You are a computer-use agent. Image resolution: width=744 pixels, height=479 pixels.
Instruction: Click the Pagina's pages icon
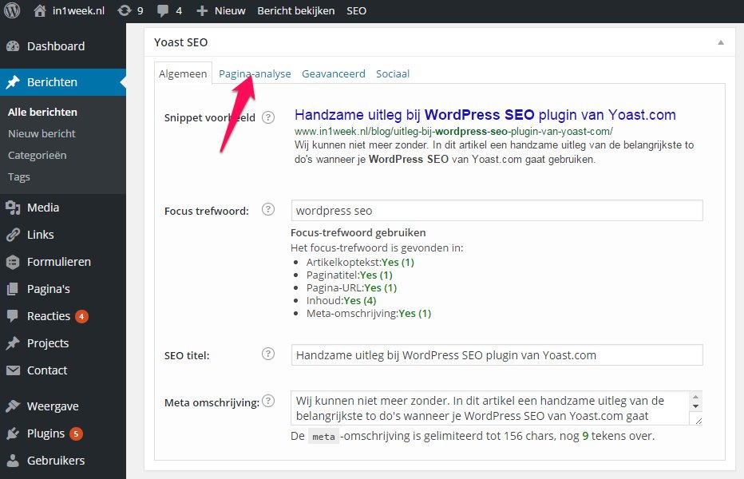(13, 289)
